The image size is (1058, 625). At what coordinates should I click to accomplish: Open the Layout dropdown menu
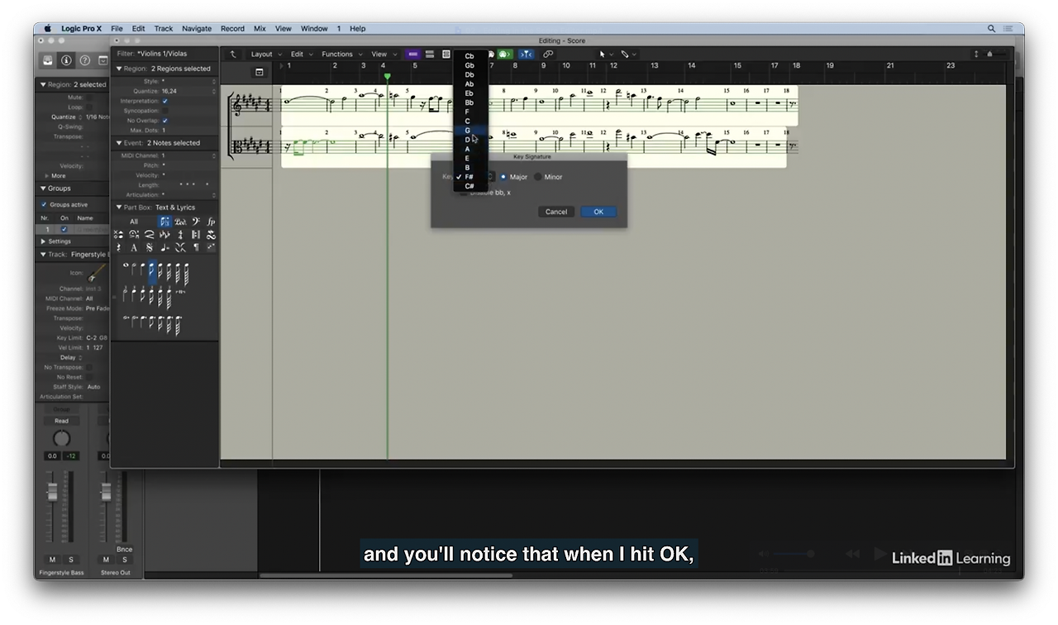click(x=264, y=54)
